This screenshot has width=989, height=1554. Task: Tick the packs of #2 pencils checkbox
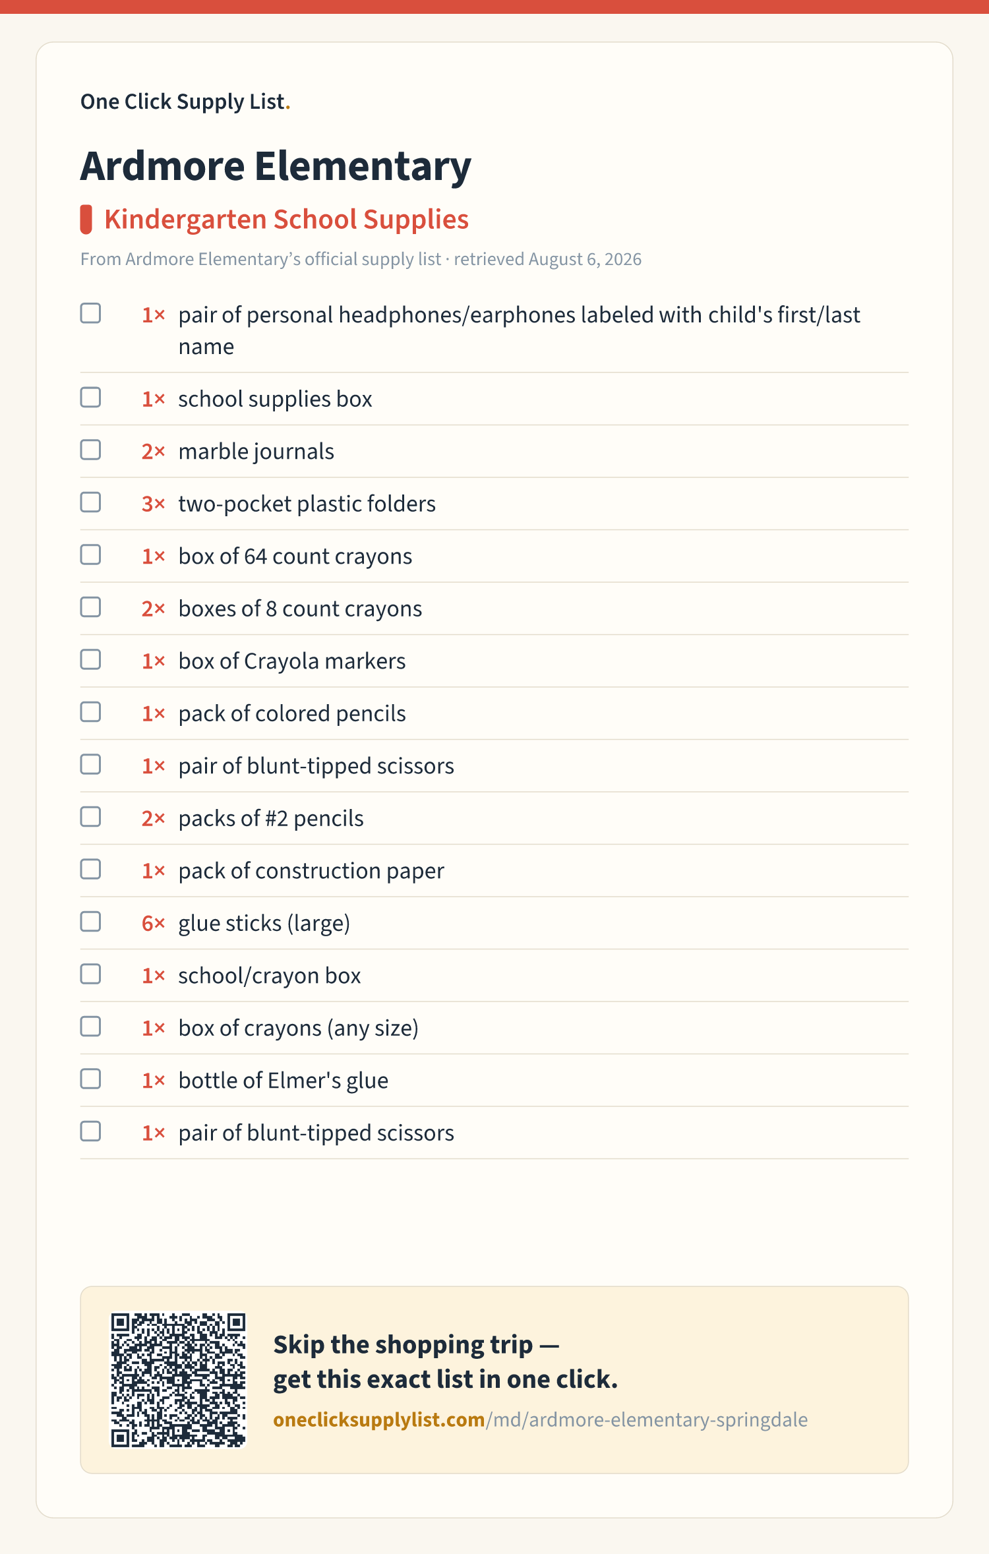(x=90, y=817)
